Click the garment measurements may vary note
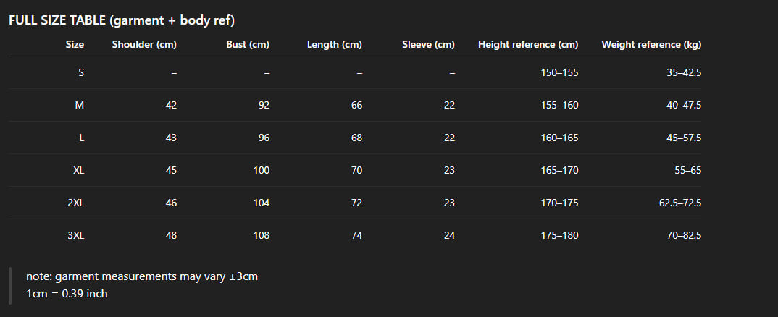This screenshot has height=317, width=778. [142, 276]
